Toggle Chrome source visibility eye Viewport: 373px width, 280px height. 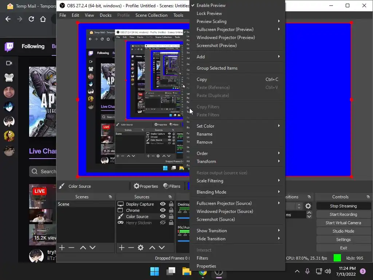[163, 210]
